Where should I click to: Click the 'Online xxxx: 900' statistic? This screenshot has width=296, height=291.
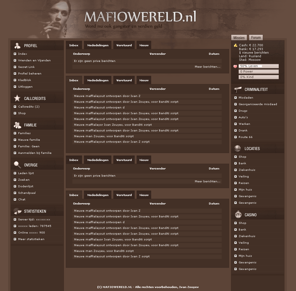pos(32,233)
